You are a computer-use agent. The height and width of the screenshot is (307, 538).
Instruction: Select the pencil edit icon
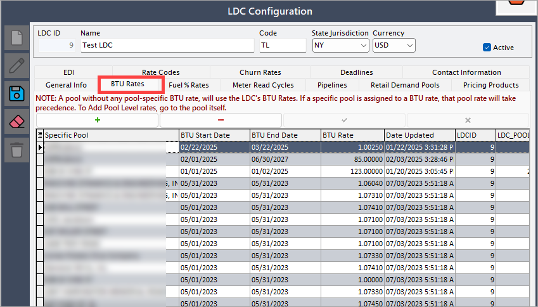click(16, 65)
